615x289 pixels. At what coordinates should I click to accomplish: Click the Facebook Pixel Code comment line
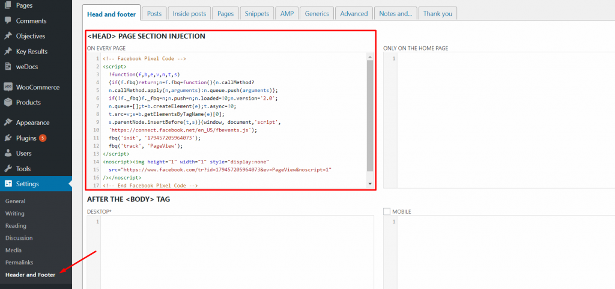pyautogui.click(x=144, y=58)
